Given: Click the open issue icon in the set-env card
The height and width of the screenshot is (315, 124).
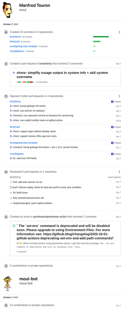Looking at the screenshot, I should coord(14,226).
